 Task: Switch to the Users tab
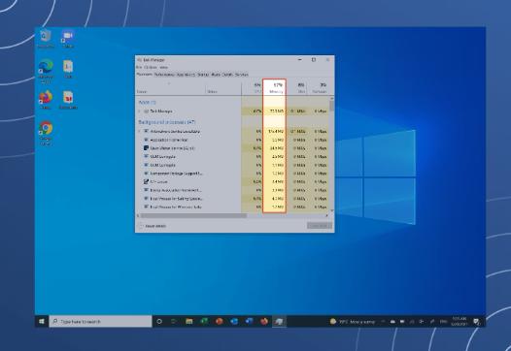[x=216, y=75]
